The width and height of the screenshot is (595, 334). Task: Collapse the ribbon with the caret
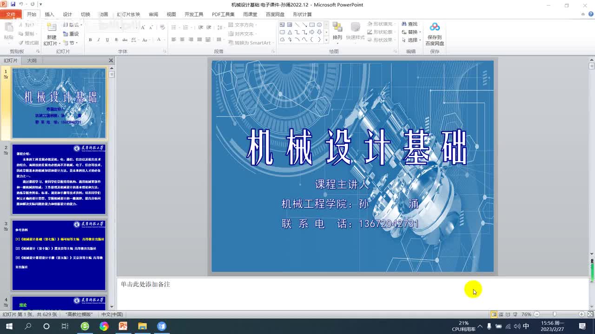tap(583, 14)
